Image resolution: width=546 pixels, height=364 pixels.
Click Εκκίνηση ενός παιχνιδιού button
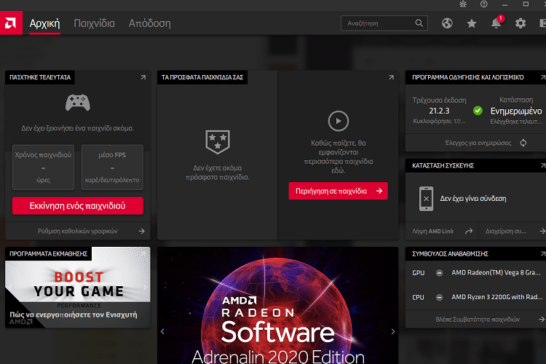pyautogui.click(x=78, y=206)
